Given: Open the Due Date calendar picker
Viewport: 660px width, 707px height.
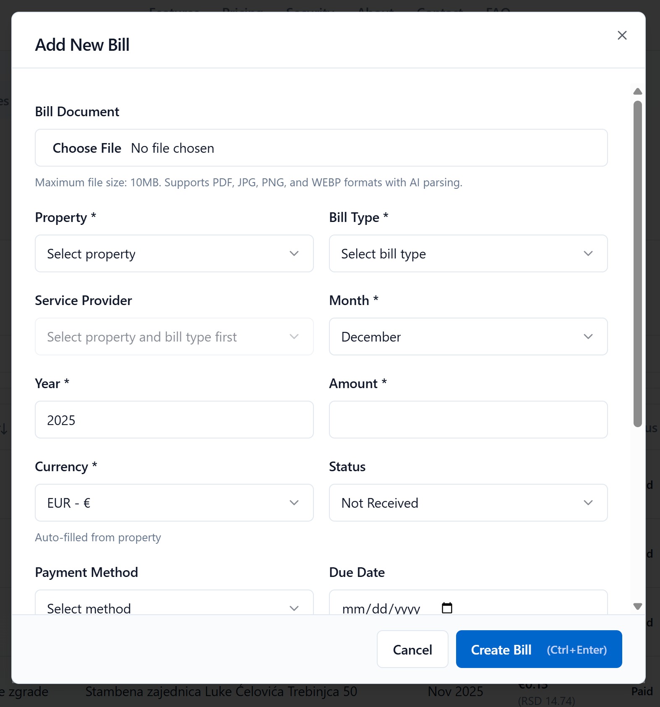Looking at the screenshot, I should point(446,607).
